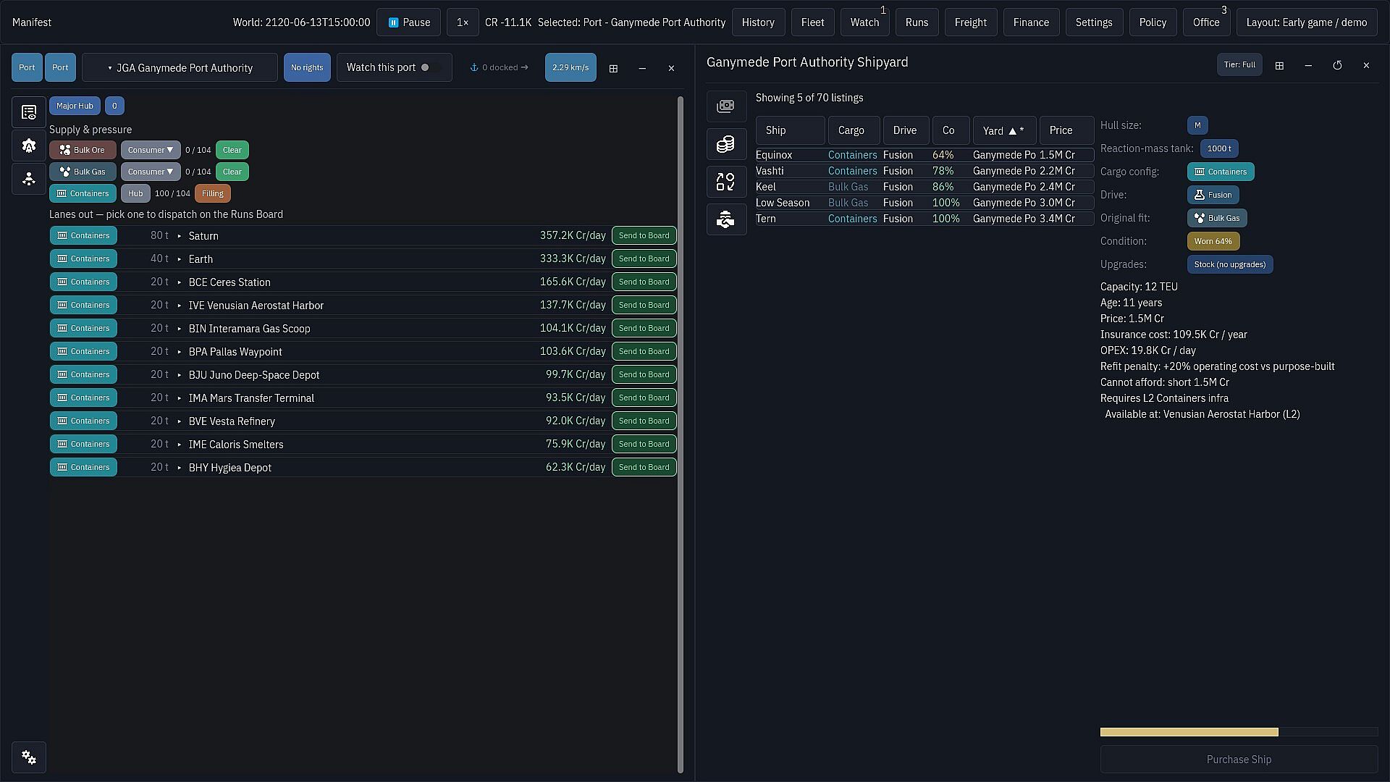Send the IVE Venusian Aerostat Harbor lane to Board
This screenshot has height=782, width=1390.
coord(644,305)
